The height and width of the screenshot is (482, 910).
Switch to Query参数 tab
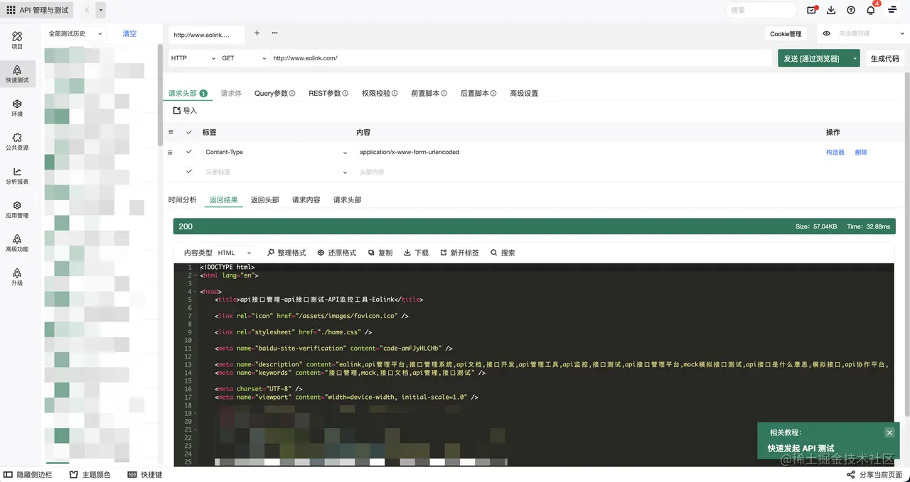pos(274,93)
